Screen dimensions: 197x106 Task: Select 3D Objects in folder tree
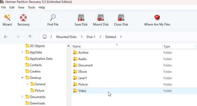(x=37, y=46)
